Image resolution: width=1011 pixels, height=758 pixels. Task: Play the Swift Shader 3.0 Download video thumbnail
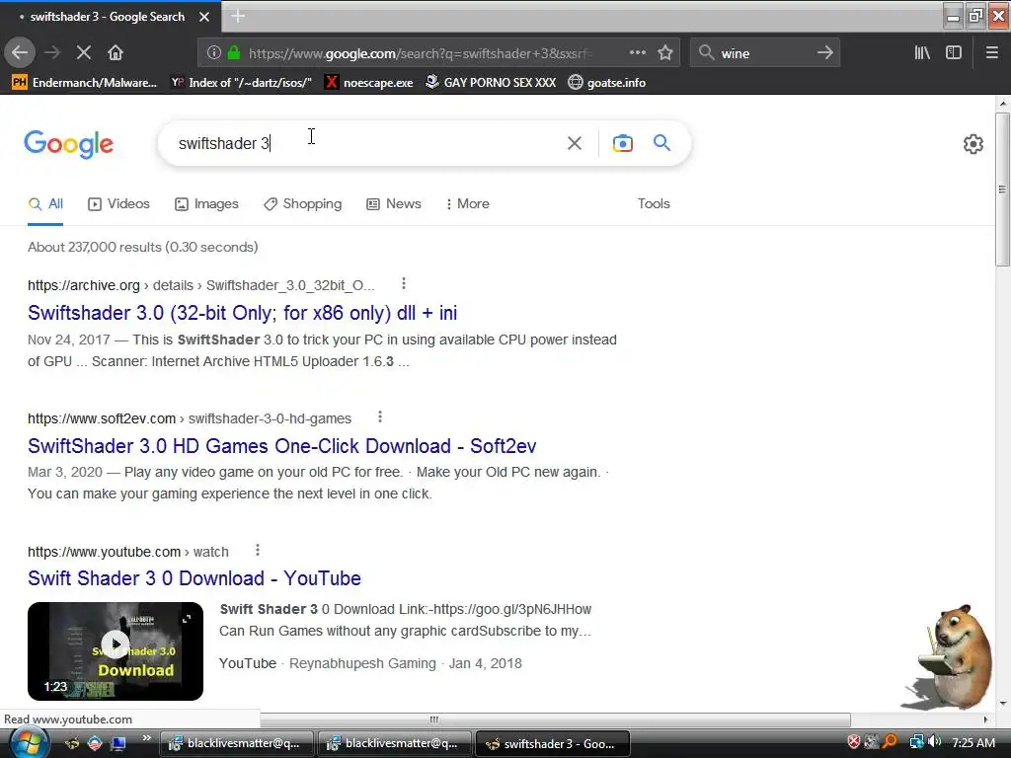116,651
